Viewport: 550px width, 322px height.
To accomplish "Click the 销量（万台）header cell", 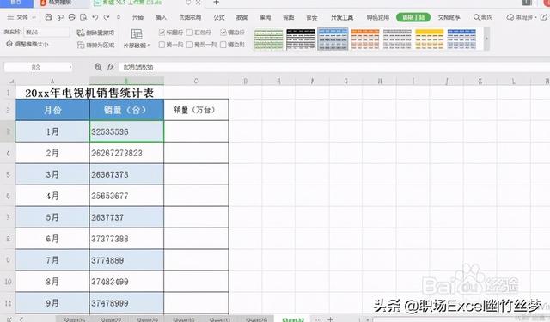I will pos(196,110).
